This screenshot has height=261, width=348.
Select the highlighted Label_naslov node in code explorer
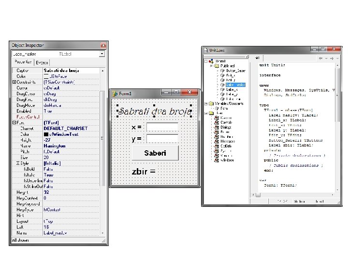[x=235, y=85]
